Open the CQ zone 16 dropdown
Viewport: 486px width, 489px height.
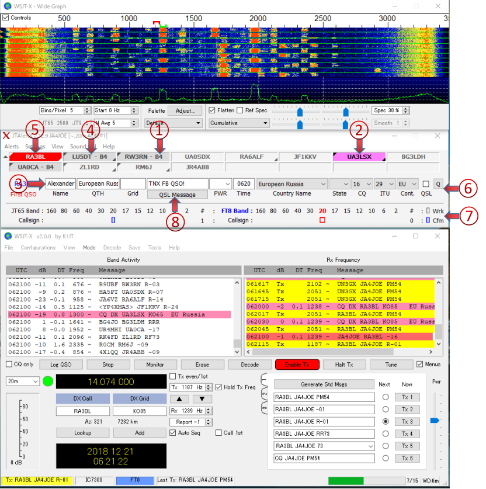click(362, 184)
